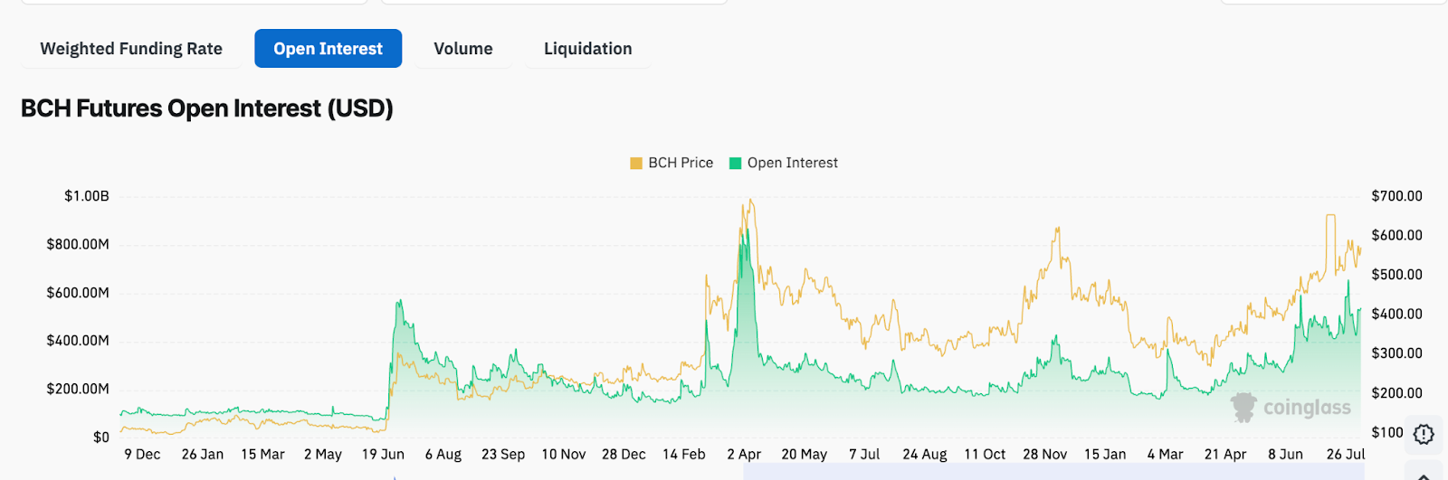This screenshot has width=1448, height=480.
Task: Click the 9 Dec date axis label
Action: coord(142,455)
